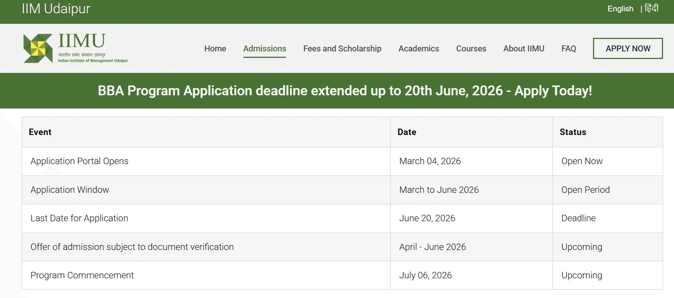Select the 'March 04, 2026' date cell
The width and height of the screenshot is (674, 298).
tap(472, 161)
